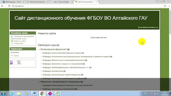Image resolution: width=171 pixels, height=96 pixels.
Task: Open Кафедра ветеринарной генетики и основ зоотехнии
Action: pos(68,85)
